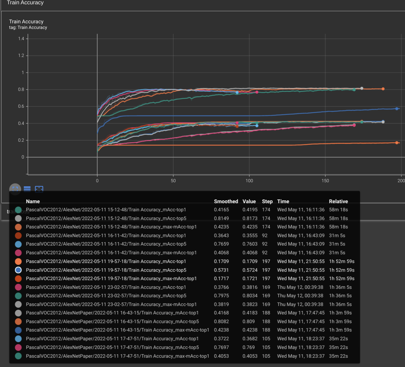This screenshot has width=405, height=367.
Task: Click the orange circle beside 19-57-18 mAcc-top1
Action: [18, 261]
